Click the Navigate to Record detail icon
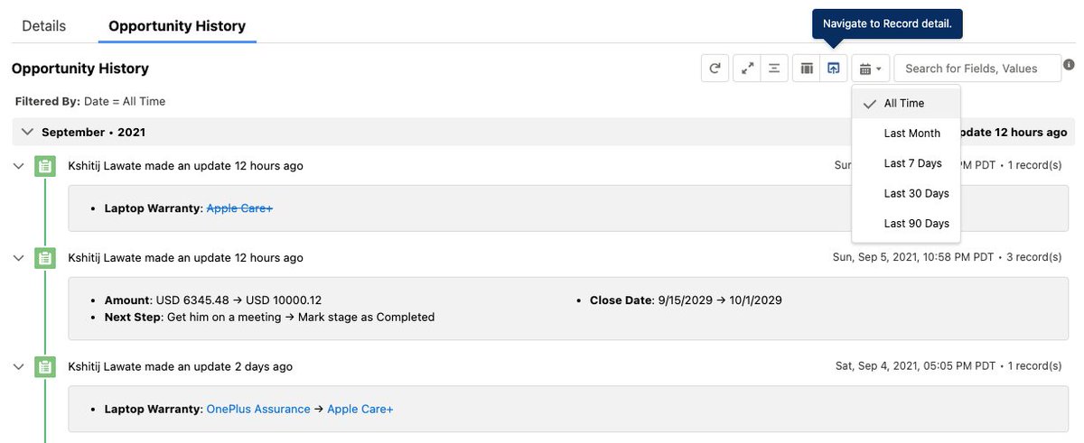 click(833, 69)
